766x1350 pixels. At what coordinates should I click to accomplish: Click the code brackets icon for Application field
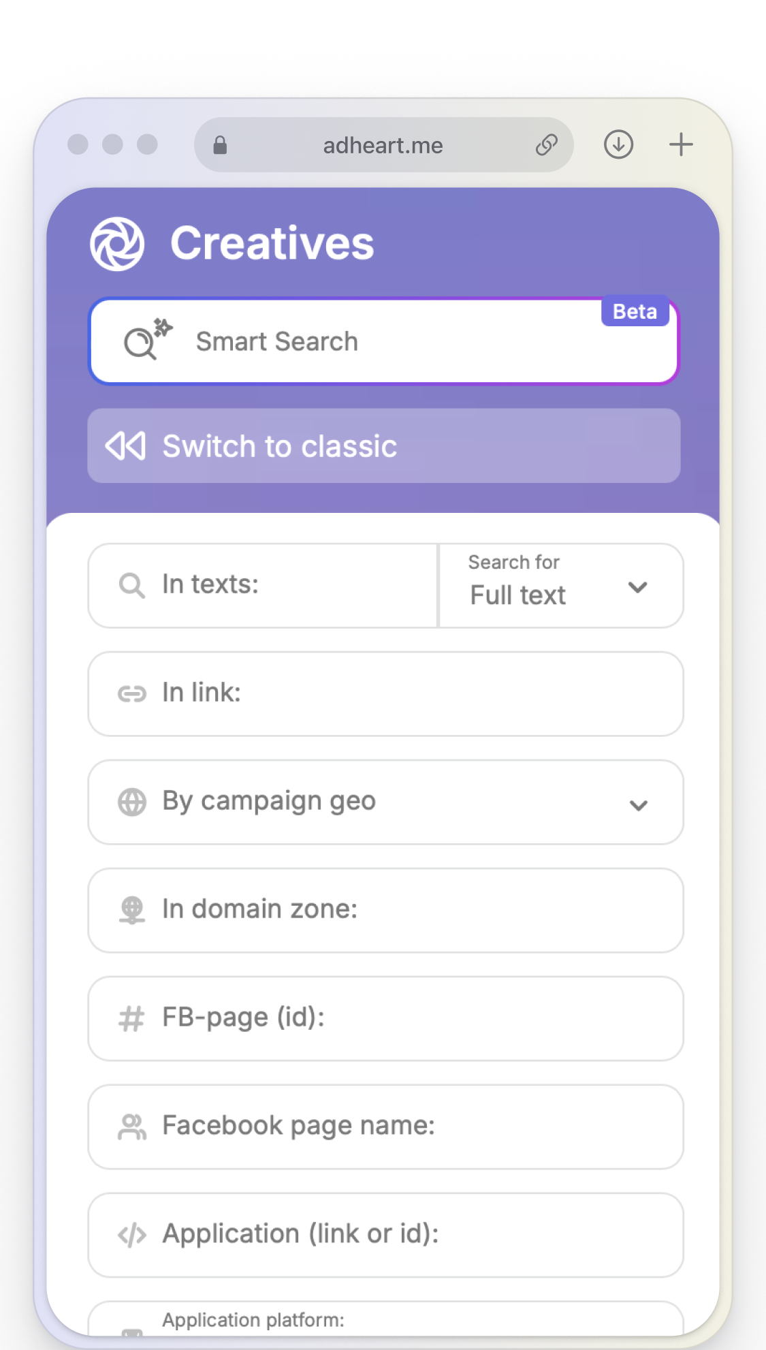(x=132, y=1234)
